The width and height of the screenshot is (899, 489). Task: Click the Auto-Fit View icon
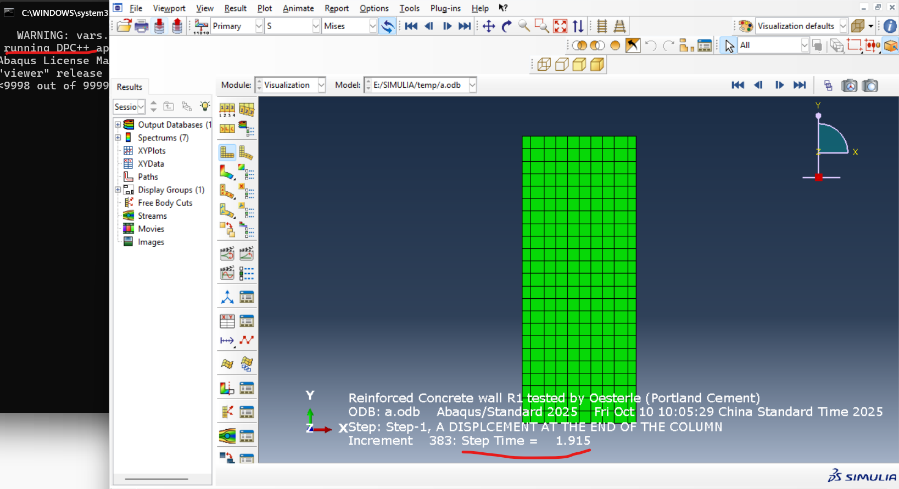[x=560, y=26]
